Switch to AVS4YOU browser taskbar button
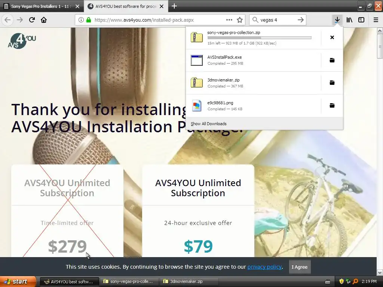383x287 pixels. point(69,281)
